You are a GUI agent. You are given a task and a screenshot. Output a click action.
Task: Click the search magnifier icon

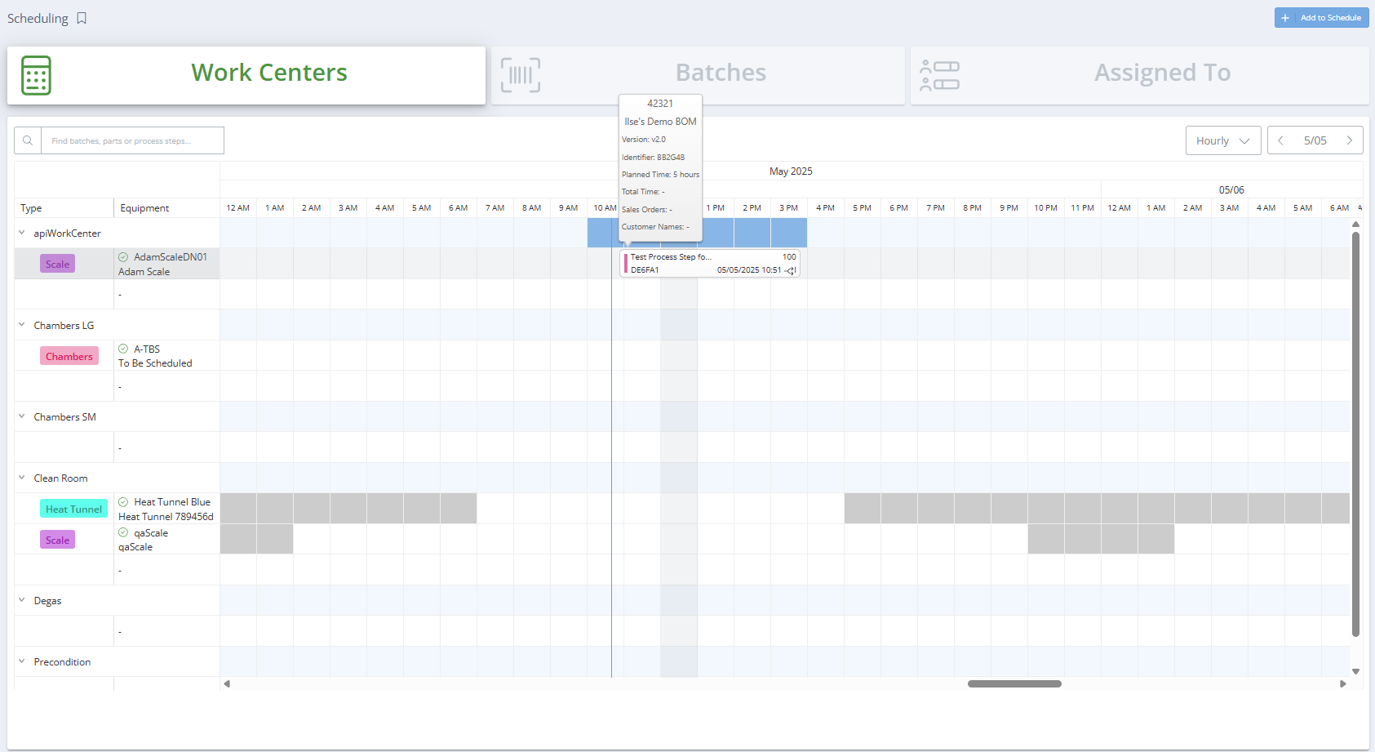click(28, 140)
